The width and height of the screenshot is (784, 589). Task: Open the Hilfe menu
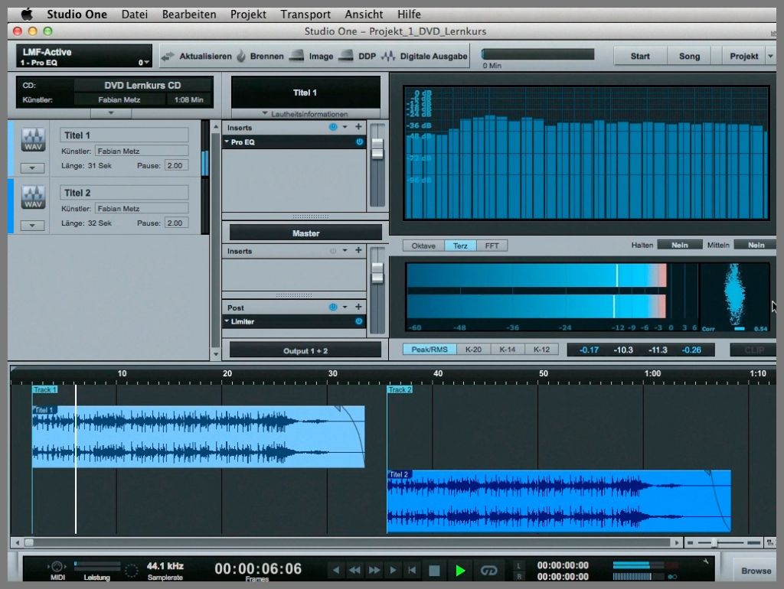coord(409,14)
